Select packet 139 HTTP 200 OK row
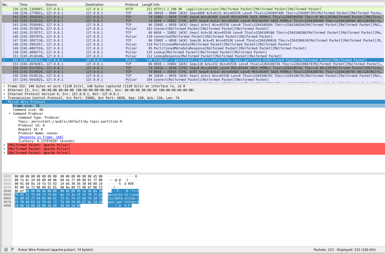This screenshot has height=254, width=385. 193,9
